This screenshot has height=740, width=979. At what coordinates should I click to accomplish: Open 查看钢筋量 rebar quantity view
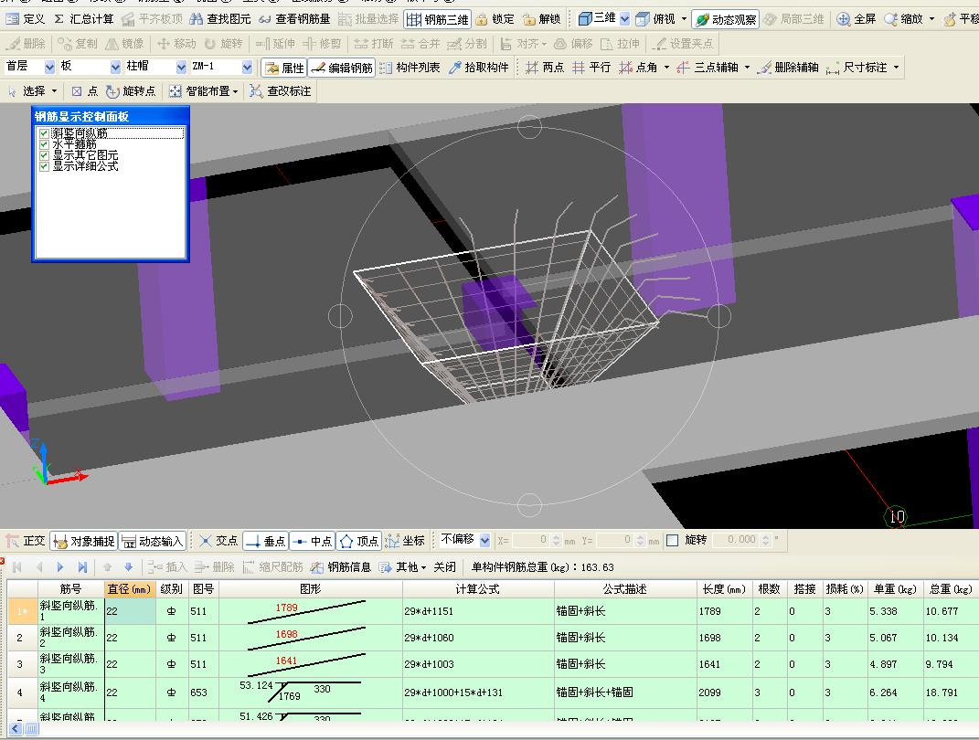(x=294, y=18)
